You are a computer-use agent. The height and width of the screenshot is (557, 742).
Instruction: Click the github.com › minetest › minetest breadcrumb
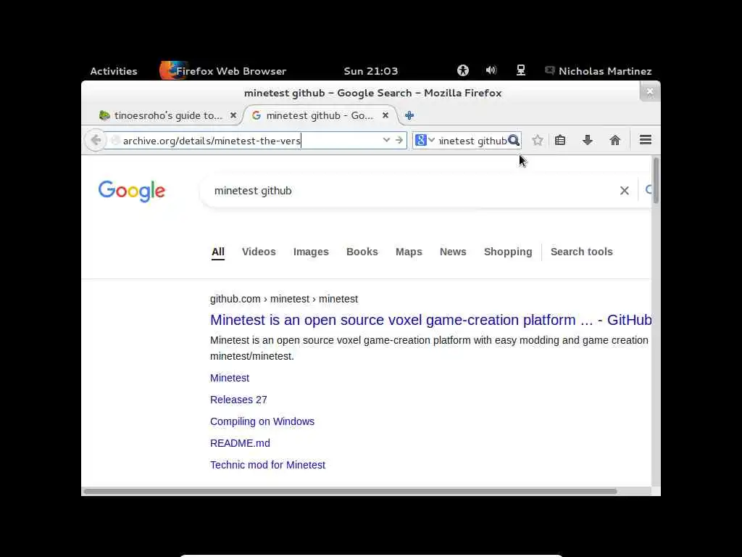tap(284, 300)
